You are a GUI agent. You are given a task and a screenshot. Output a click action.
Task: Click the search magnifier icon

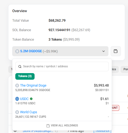(x=20, y=66)
